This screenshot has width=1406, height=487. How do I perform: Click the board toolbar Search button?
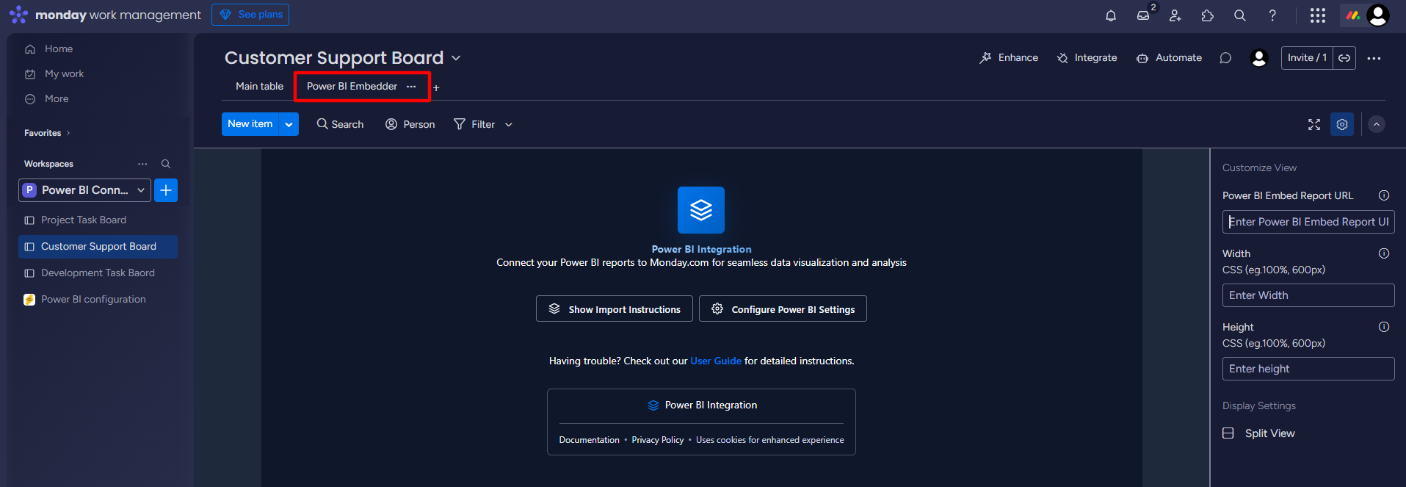[340, 125]
